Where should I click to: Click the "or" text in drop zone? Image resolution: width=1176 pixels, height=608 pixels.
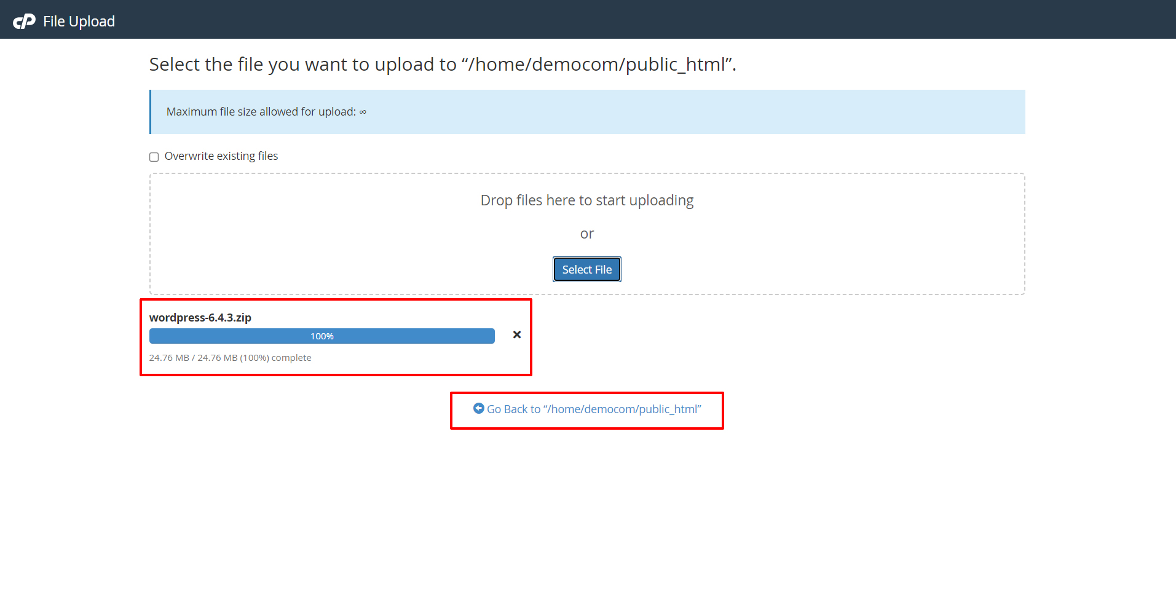point(586,234)
